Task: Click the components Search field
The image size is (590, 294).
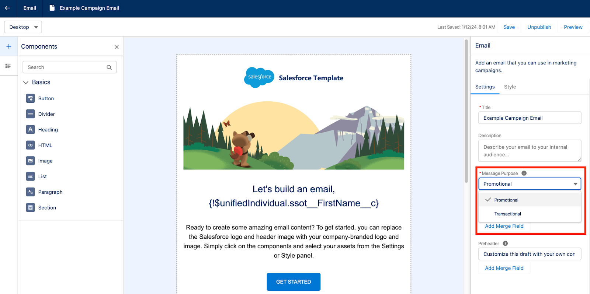Action: click(70, 67)
